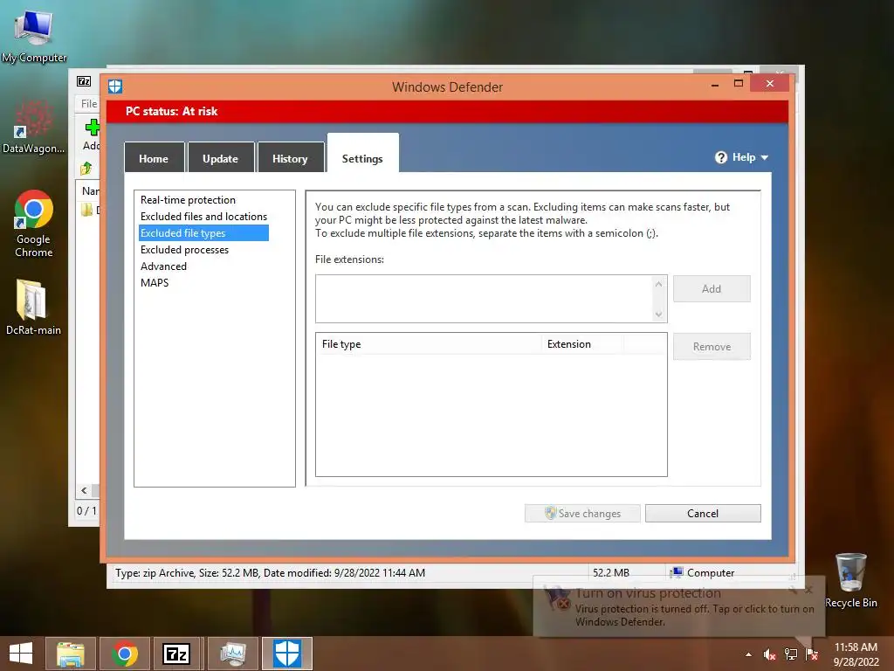Image resolution: width=894 pixels, height=671 pixels.
Task: Open the MAPS settings section
Action: point(155,282)
